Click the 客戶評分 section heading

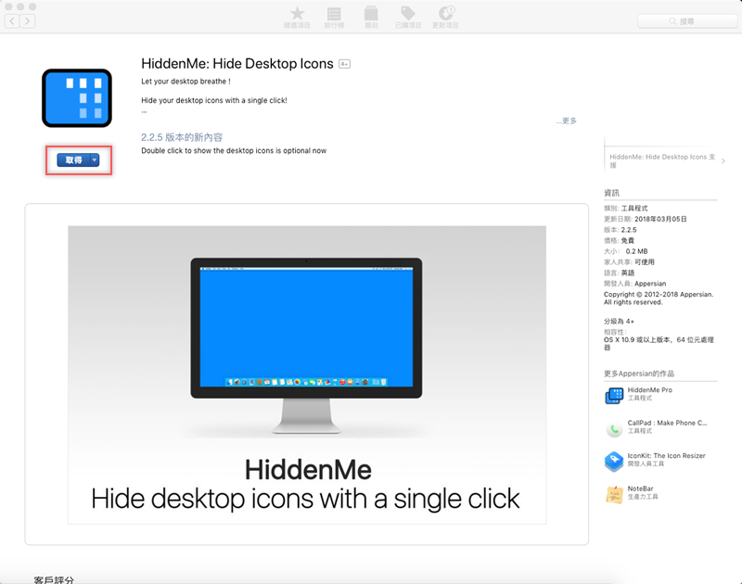[54, 579]
